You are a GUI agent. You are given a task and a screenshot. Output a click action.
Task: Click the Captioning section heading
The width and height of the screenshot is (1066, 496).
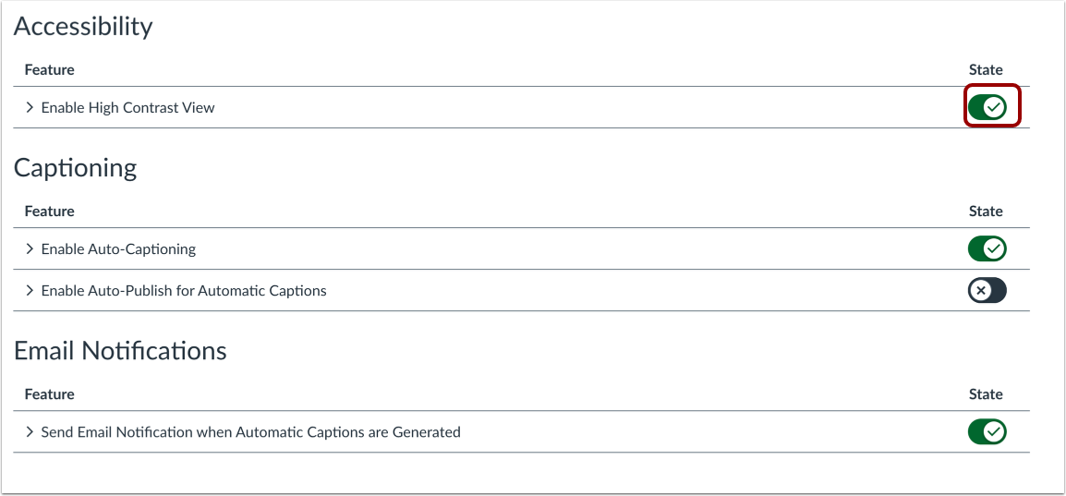click(76, 168)
